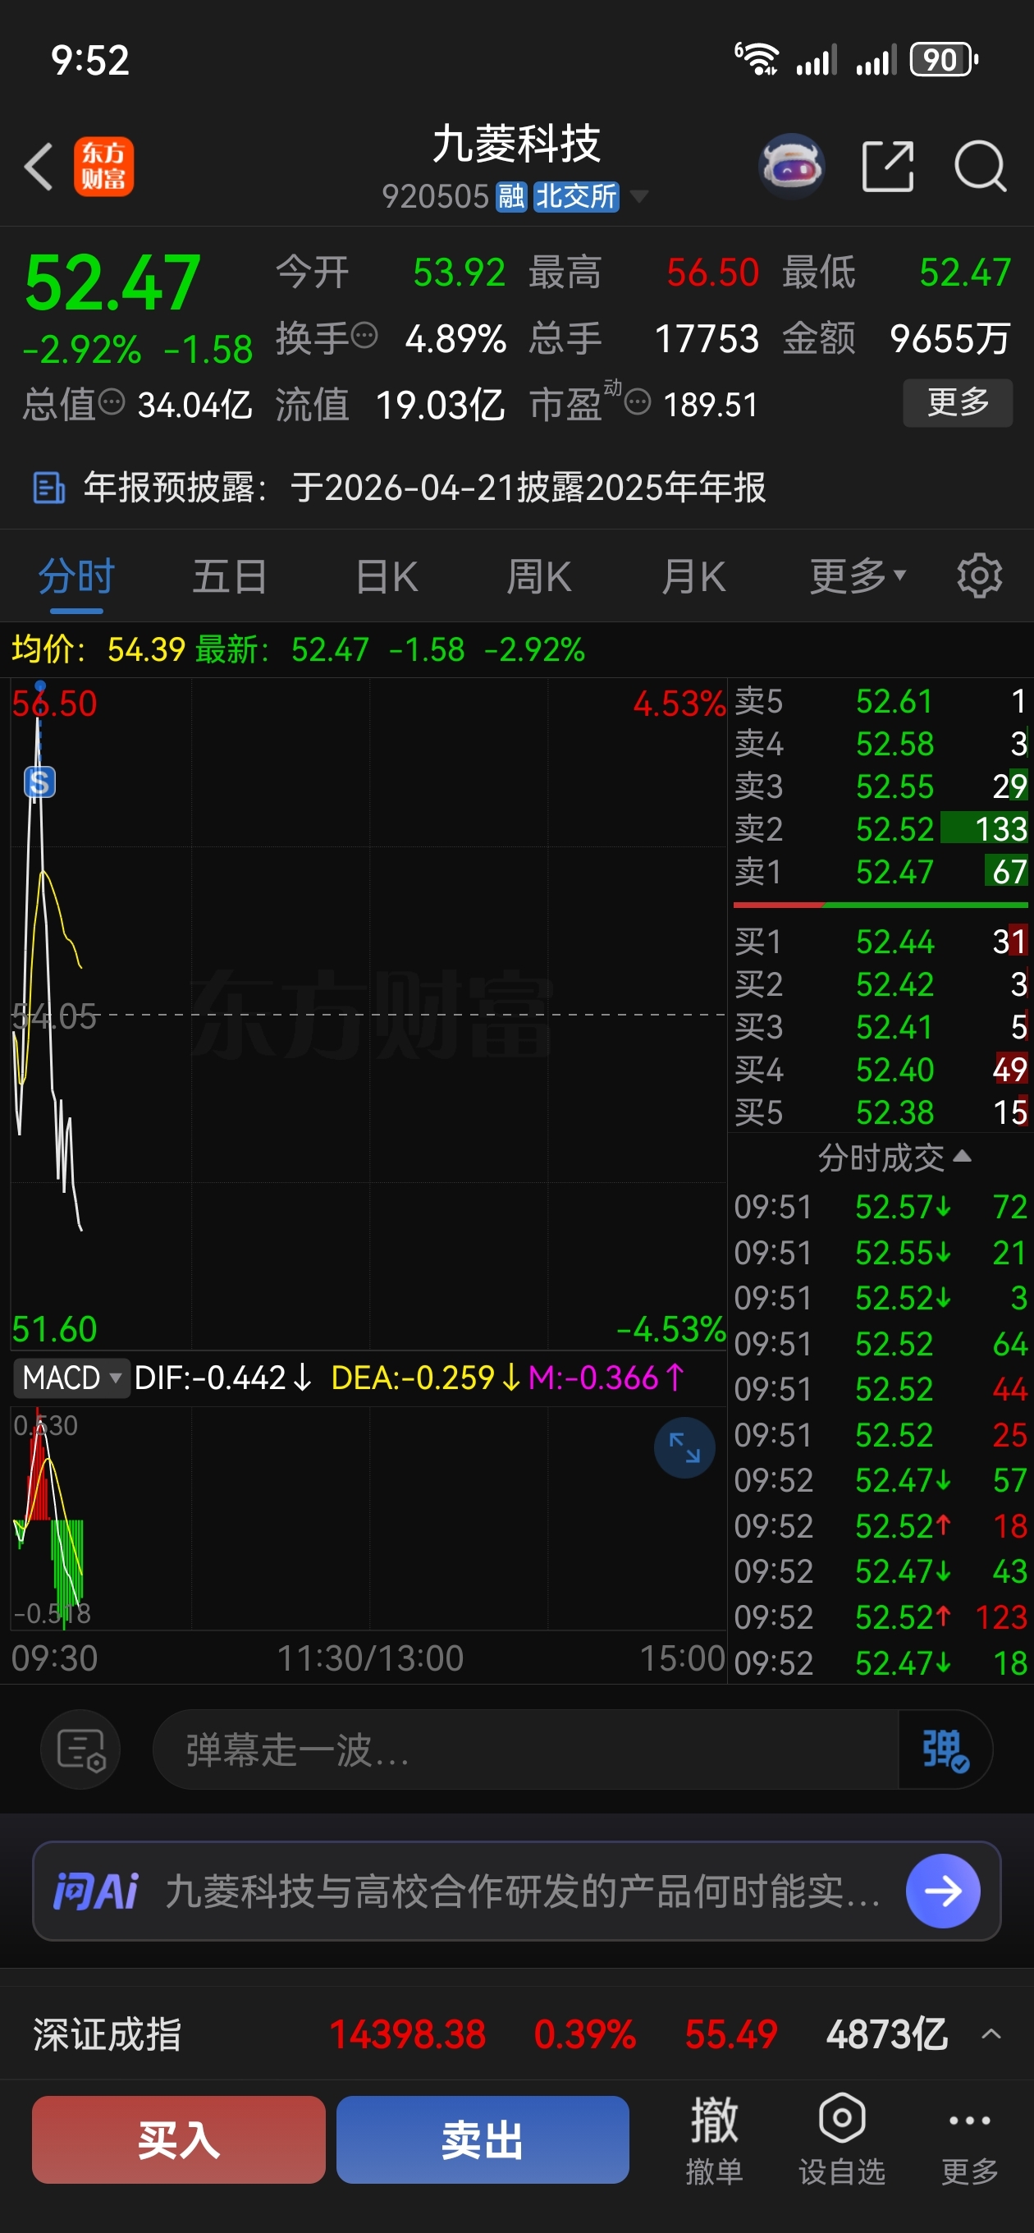Image resolution: width=1034 pixels, height=2233 pixels.
Task: Switch to the 周K tab
Action: (x=538, y=575)
